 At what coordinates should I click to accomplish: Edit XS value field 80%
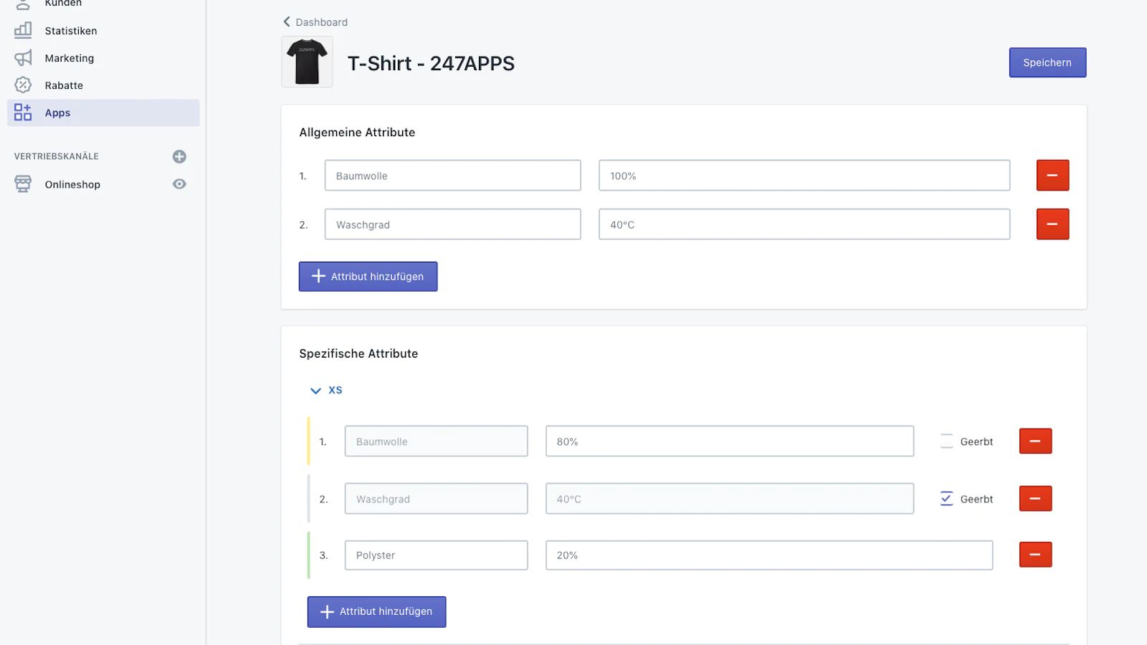click(x=730, y=441)
